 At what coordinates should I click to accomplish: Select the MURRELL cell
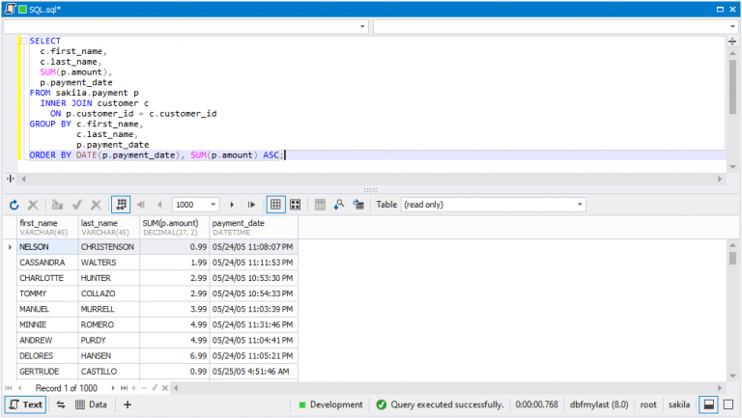click(109, 309)
